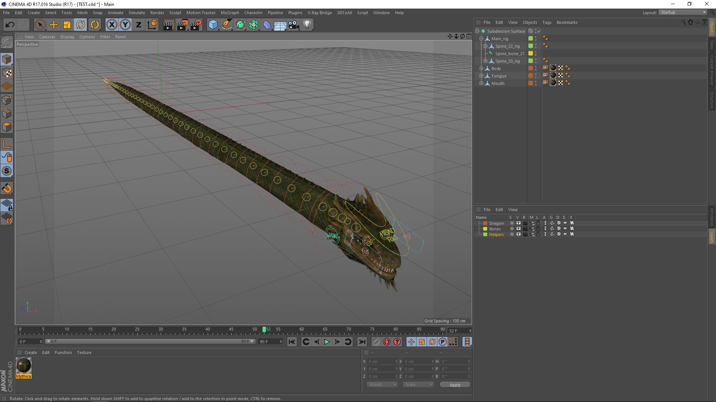Add a Light object
The image size is (716, 402).
pos(307,25)
